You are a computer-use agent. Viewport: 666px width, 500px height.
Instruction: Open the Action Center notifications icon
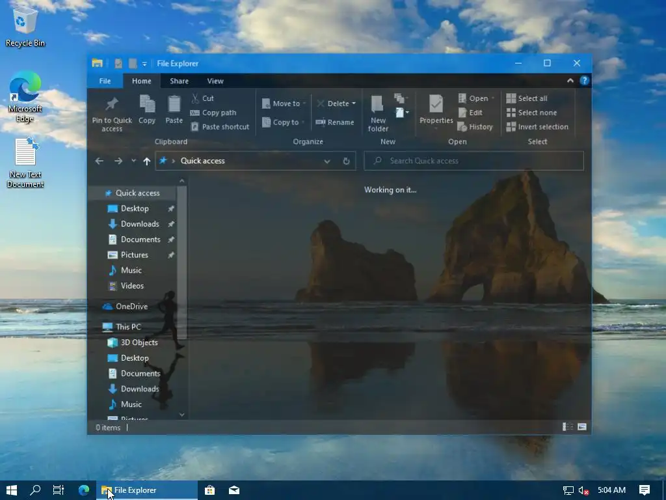pyautogui.click(x=645, y=490)
